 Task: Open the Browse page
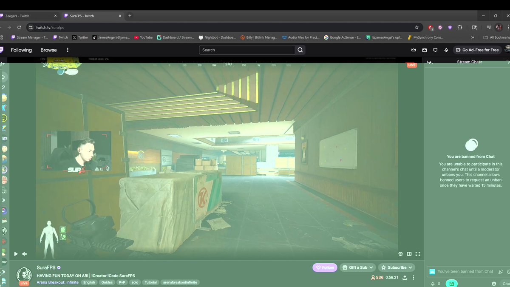pos(48,50)
